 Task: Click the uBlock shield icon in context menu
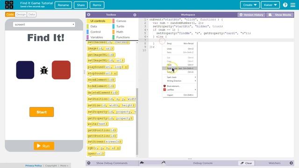tap(164, 86)
